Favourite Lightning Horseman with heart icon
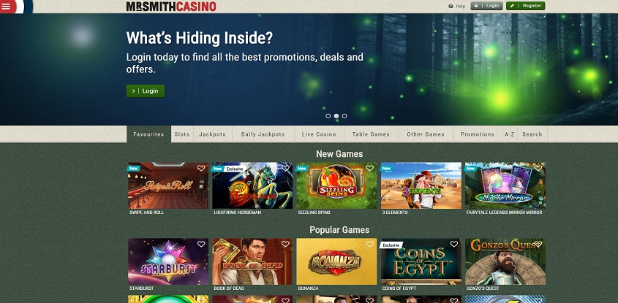This screenshot has height=303, width=618. [x=285, y=168]
